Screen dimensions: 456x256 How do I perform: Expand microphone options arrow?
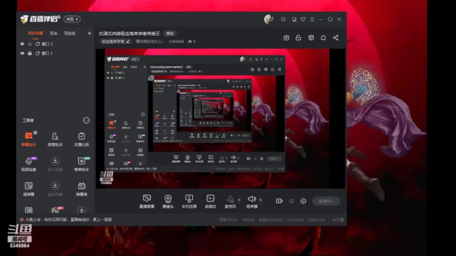coord(239,200)
